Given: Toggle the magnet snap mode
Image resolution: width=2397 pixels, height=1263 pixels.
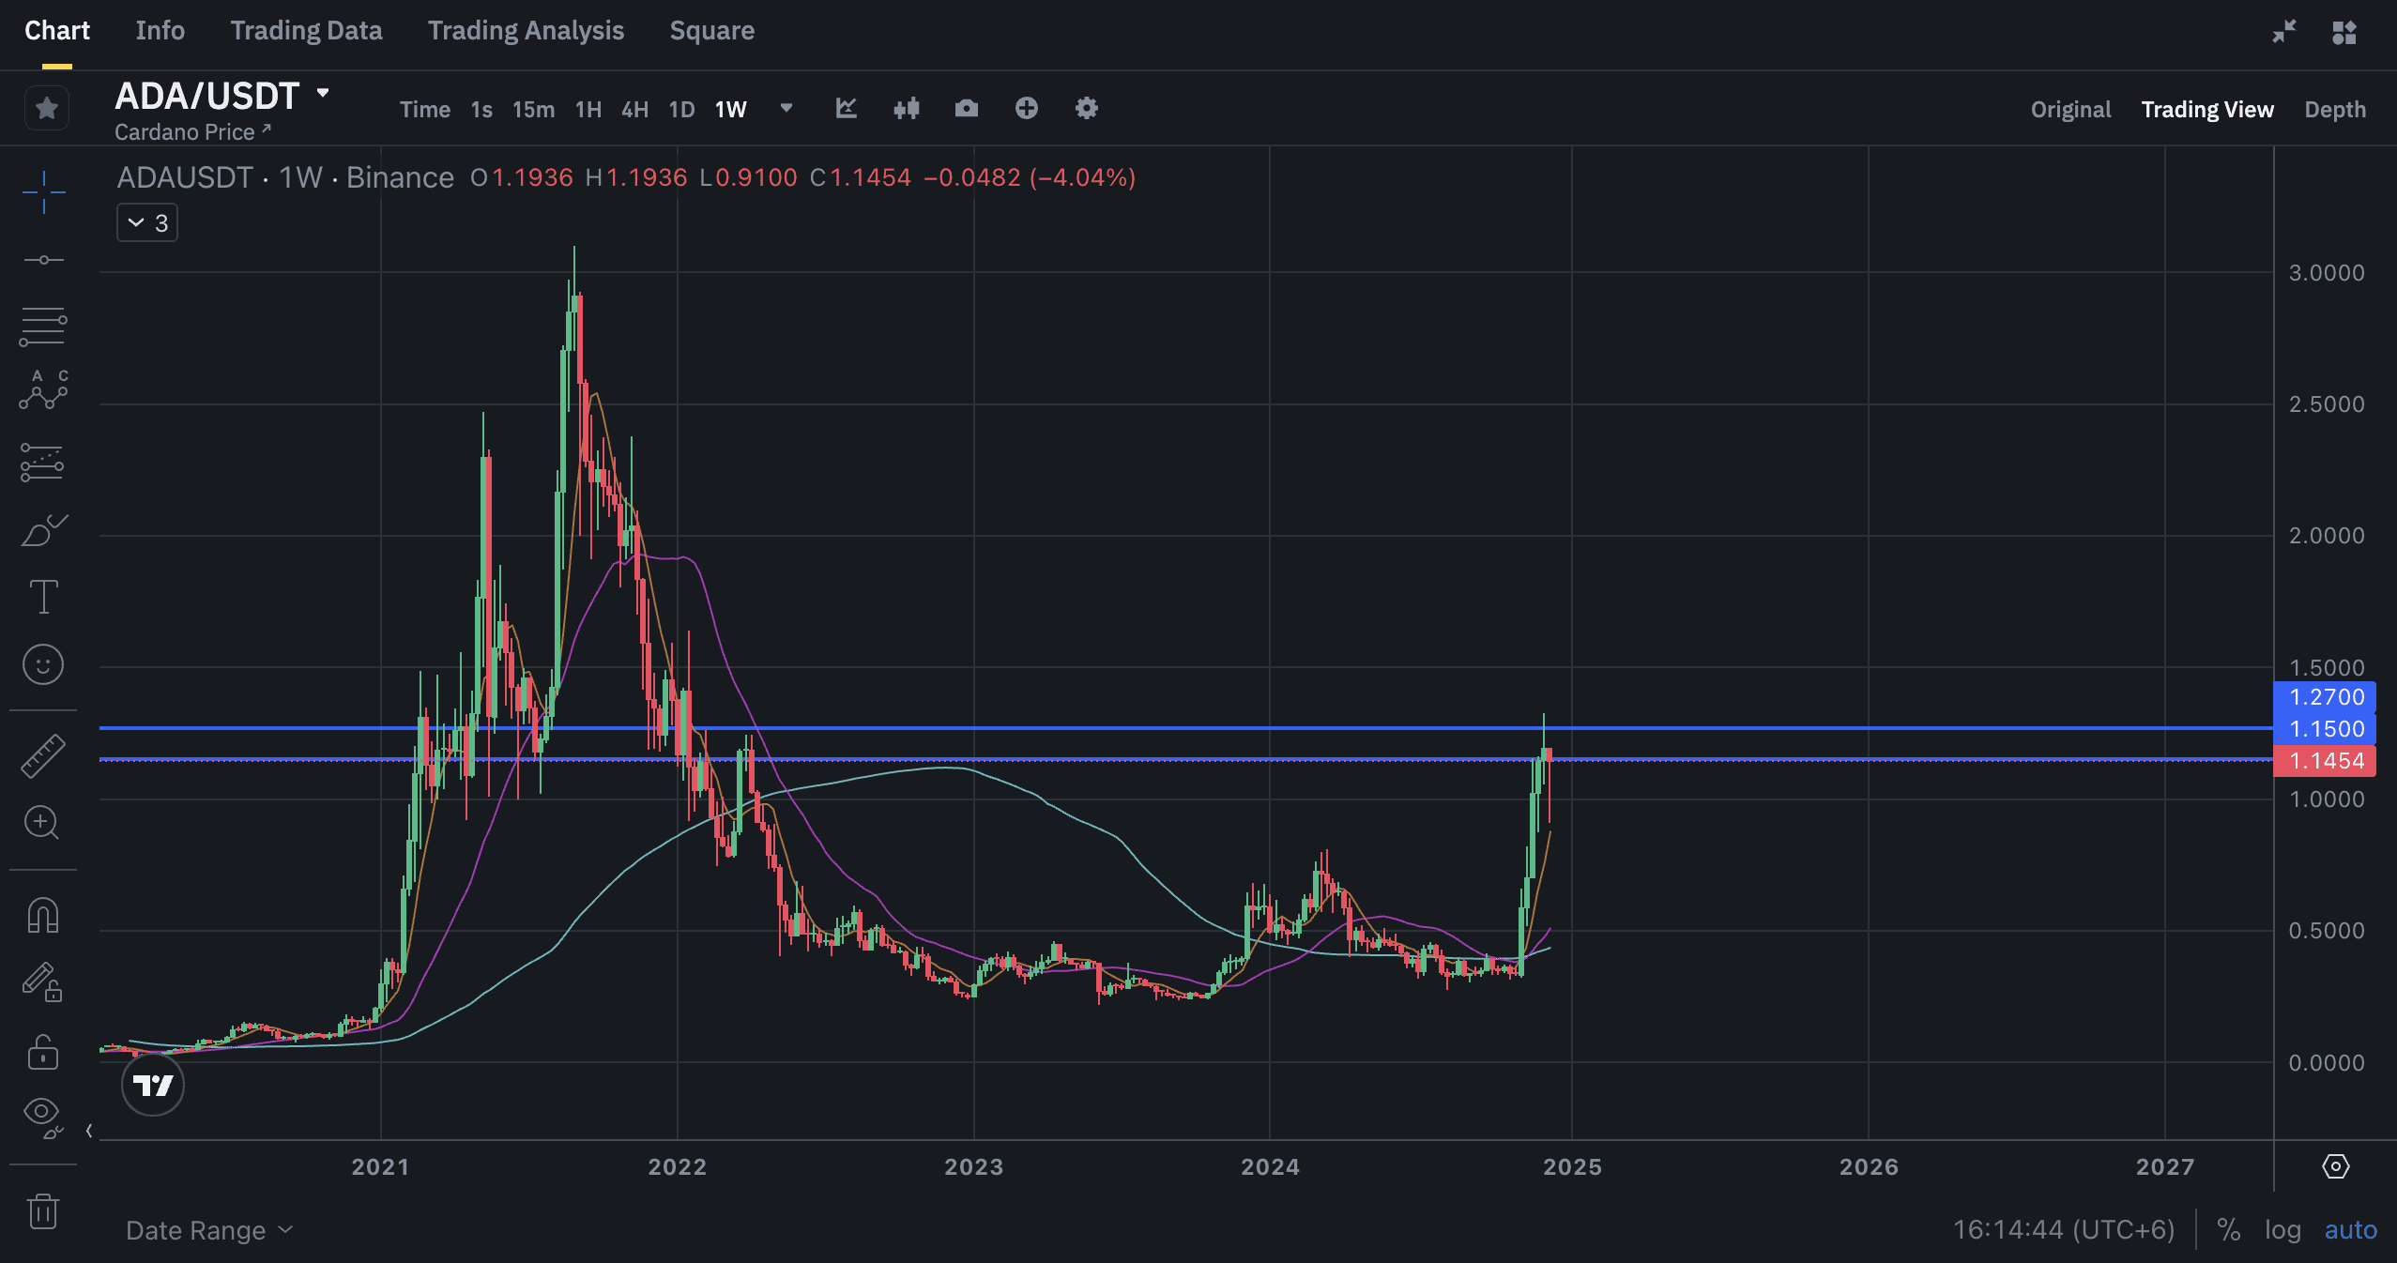Looking at the screenshot, I should click(43, 915).
